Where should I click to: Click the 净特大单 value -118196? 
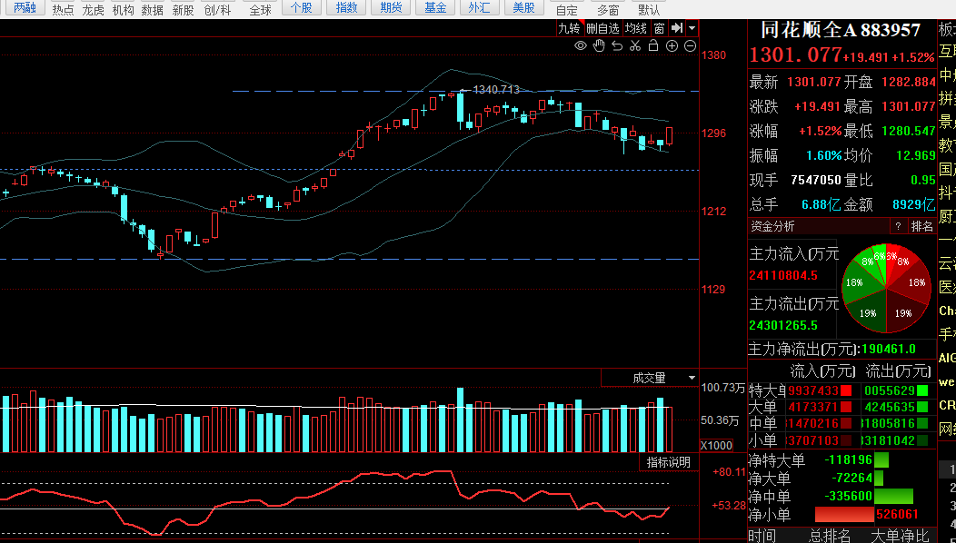(849, 460)
